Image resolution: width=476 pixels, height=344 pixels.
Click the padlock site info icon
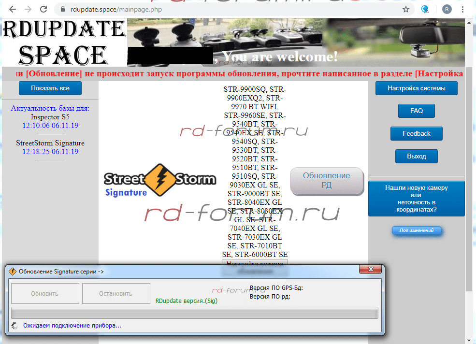tap(62, 9)
